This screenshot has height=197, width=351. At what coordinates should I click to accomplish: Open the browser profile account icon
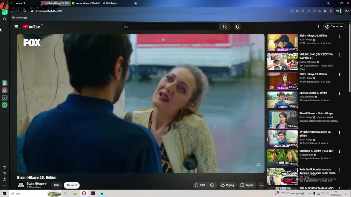pyautogui.click(x=331, y=11)
